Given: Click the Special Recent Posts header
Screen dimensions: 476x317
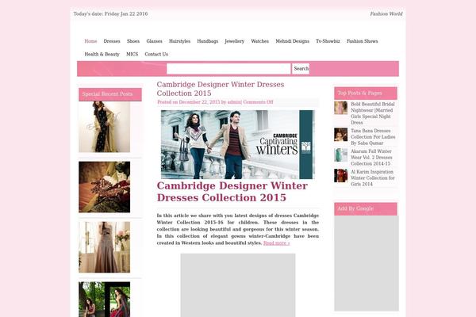Looking at the screenshot, I should [110, 94].
